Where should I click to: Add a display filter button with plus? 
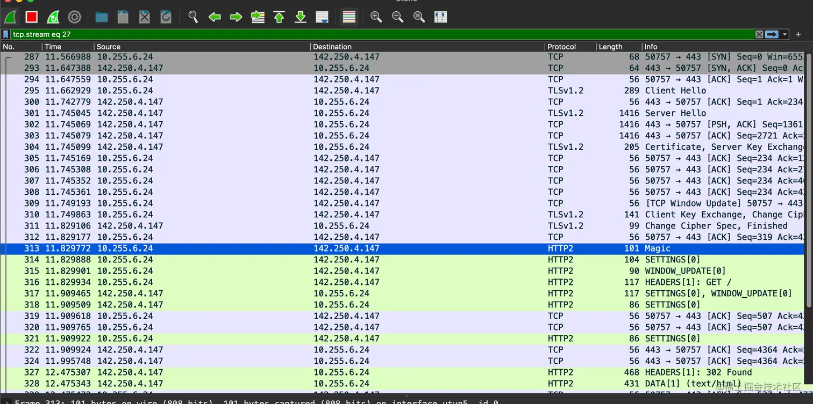[798, 34]
